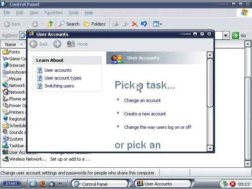
Task: Select the Printers item icon
Action: (6, 112)
